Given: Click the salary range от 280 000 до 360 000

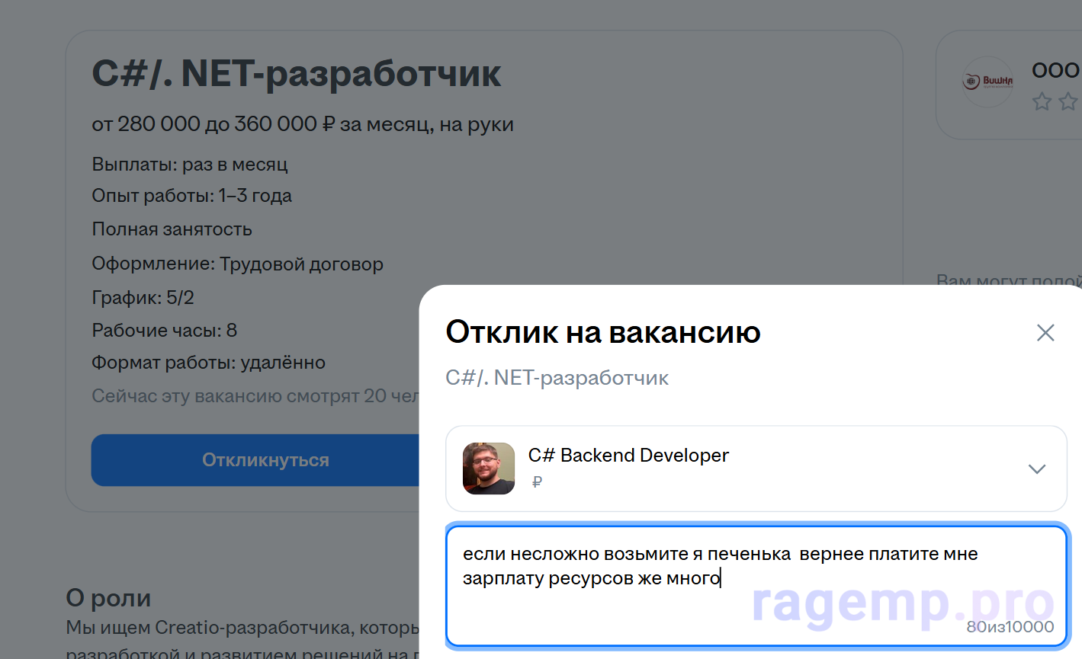Looking at the screenshot, I should 303,123.
